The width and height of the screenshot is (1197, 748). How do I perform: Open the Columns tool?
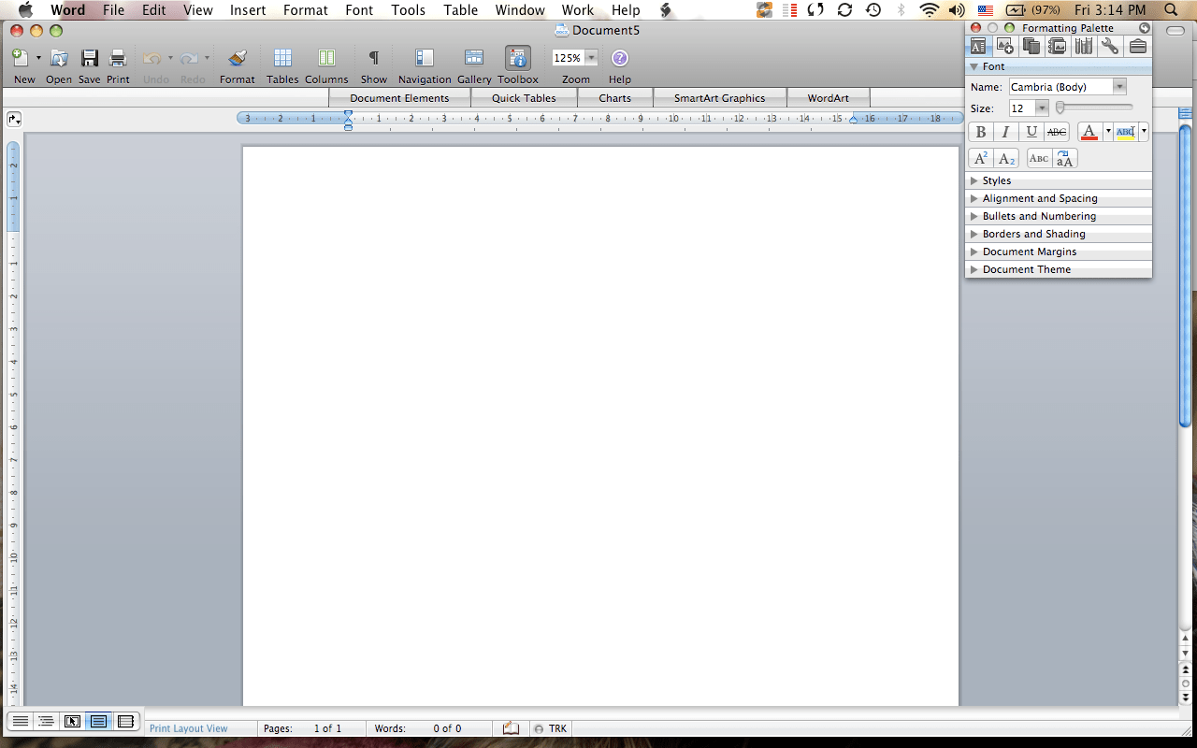(x=326, y=58)
